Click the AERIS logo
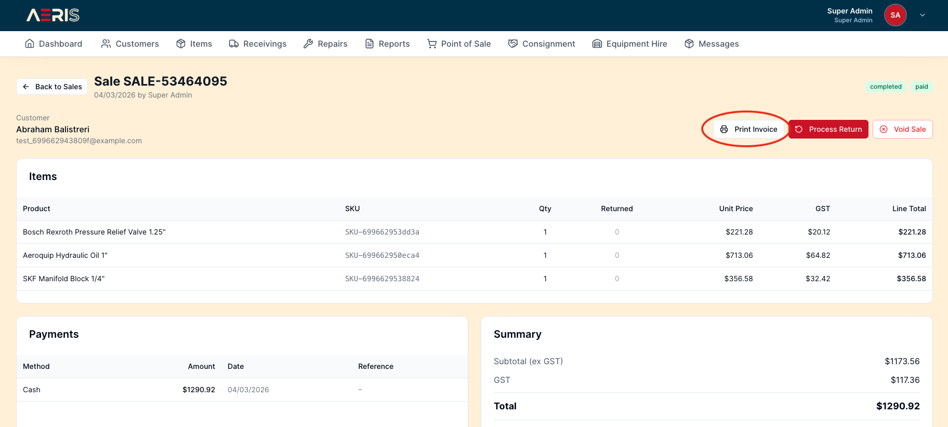Viewport: 948px width, 427px height. pos(52,15)
